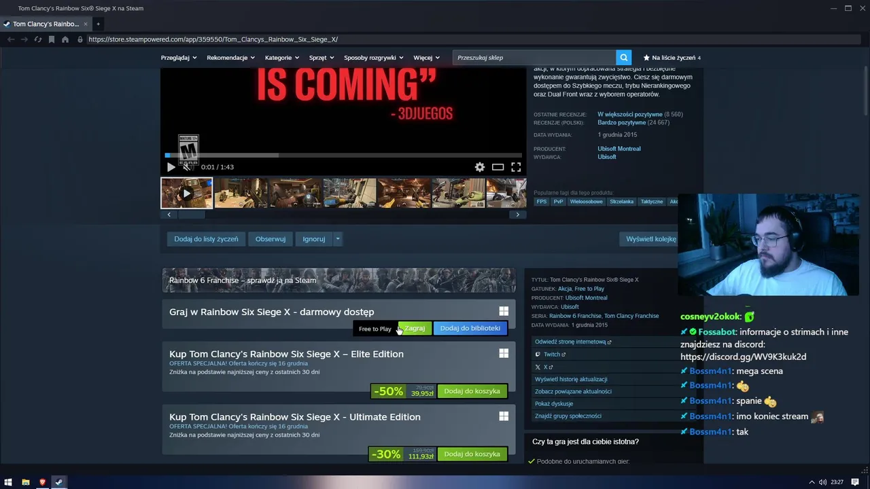Viewport: 870px width, 489px height.
Task: Click Dodaj do listy życzeń button
Action: pyautogui.click(x=206, y=239)
